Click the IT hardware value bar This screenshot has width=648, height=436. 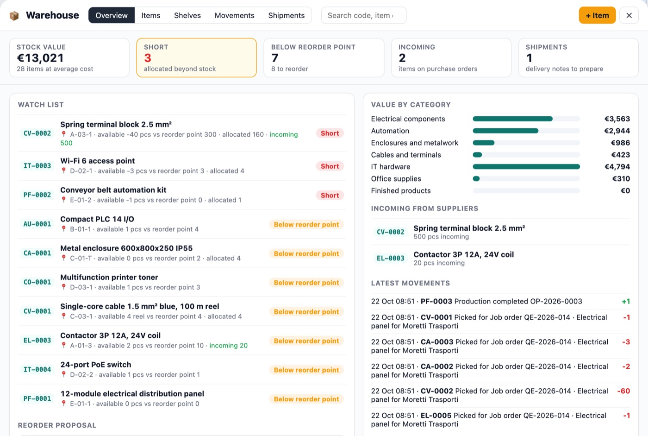tap(526, 167)
